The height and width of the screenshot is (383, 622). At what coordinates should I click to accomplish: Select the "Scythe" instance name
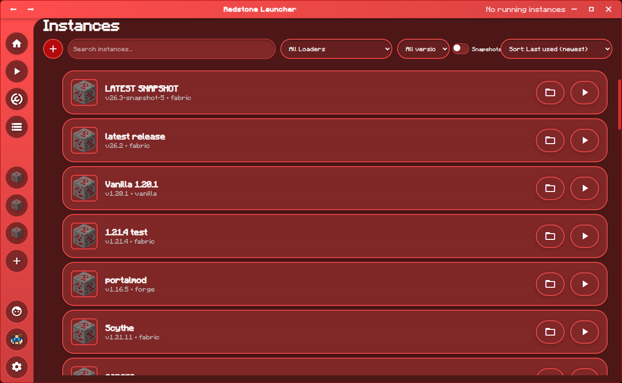(120, 328)
